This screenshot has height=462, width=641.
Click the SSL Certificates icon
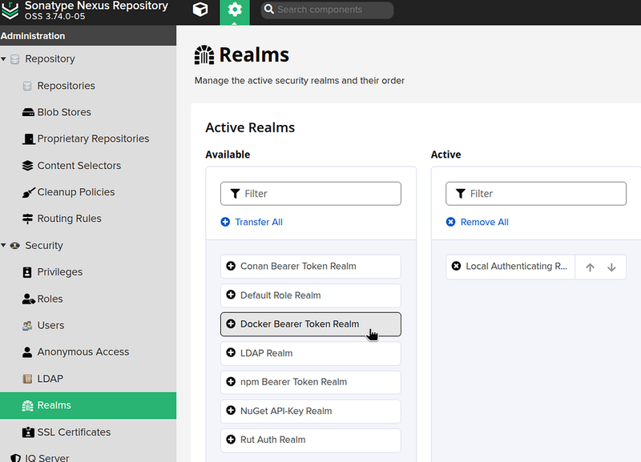click(x=28, y=432)
